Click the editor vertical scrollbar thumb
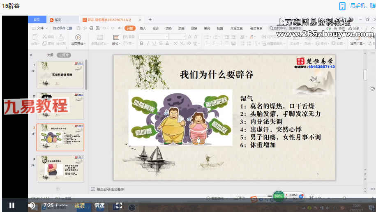 (365, 75)
